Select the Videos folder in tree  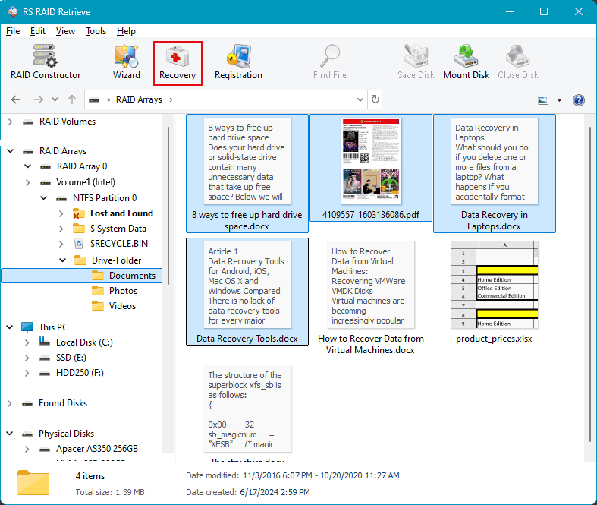tap(122, 306)
